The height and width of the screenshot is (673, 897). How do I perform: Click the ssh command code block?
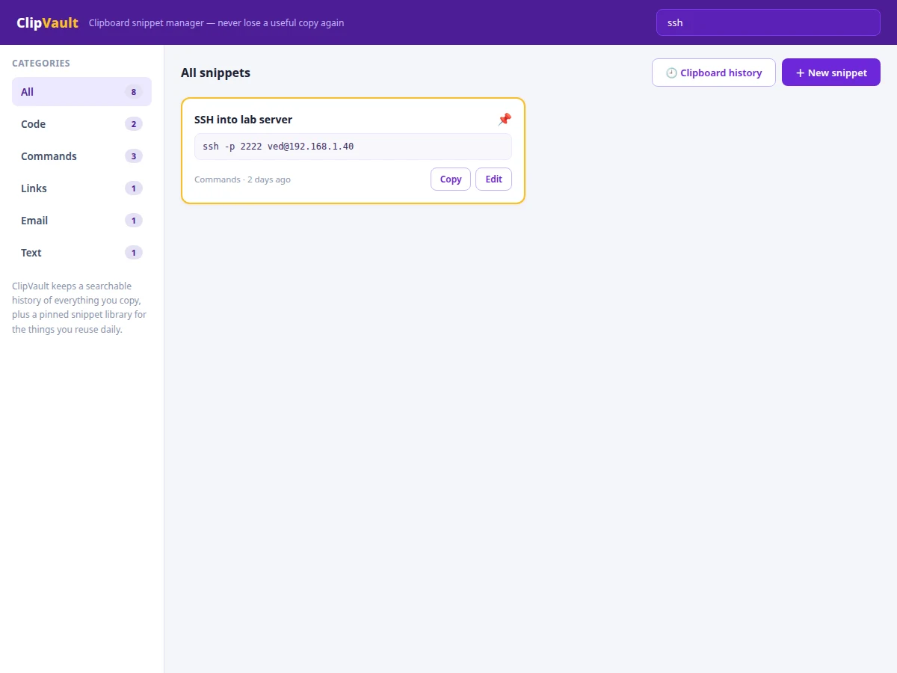353,147
